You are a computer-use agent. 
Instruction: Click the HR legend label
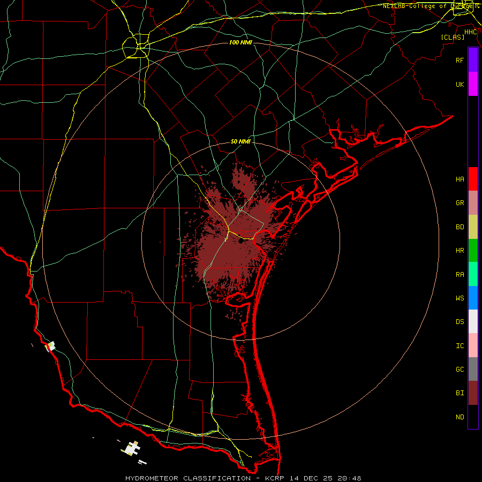pyautogui.click(x=460, y=251)
